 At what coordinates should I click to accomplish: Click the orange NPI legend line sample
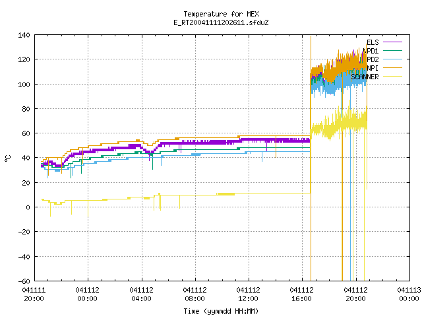click(392, 68)
